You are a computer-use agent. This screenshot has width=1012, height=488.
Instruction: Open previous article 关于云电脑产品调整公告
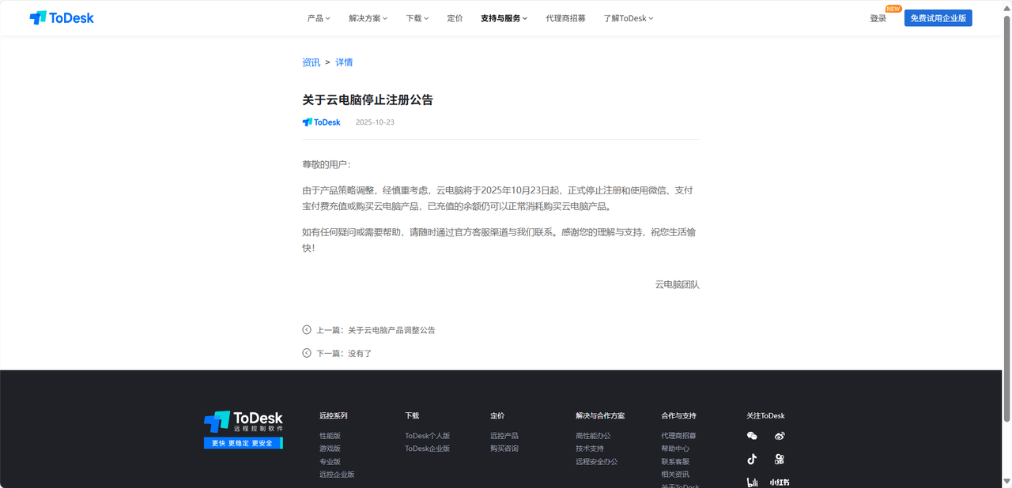[x=391, y=330]
